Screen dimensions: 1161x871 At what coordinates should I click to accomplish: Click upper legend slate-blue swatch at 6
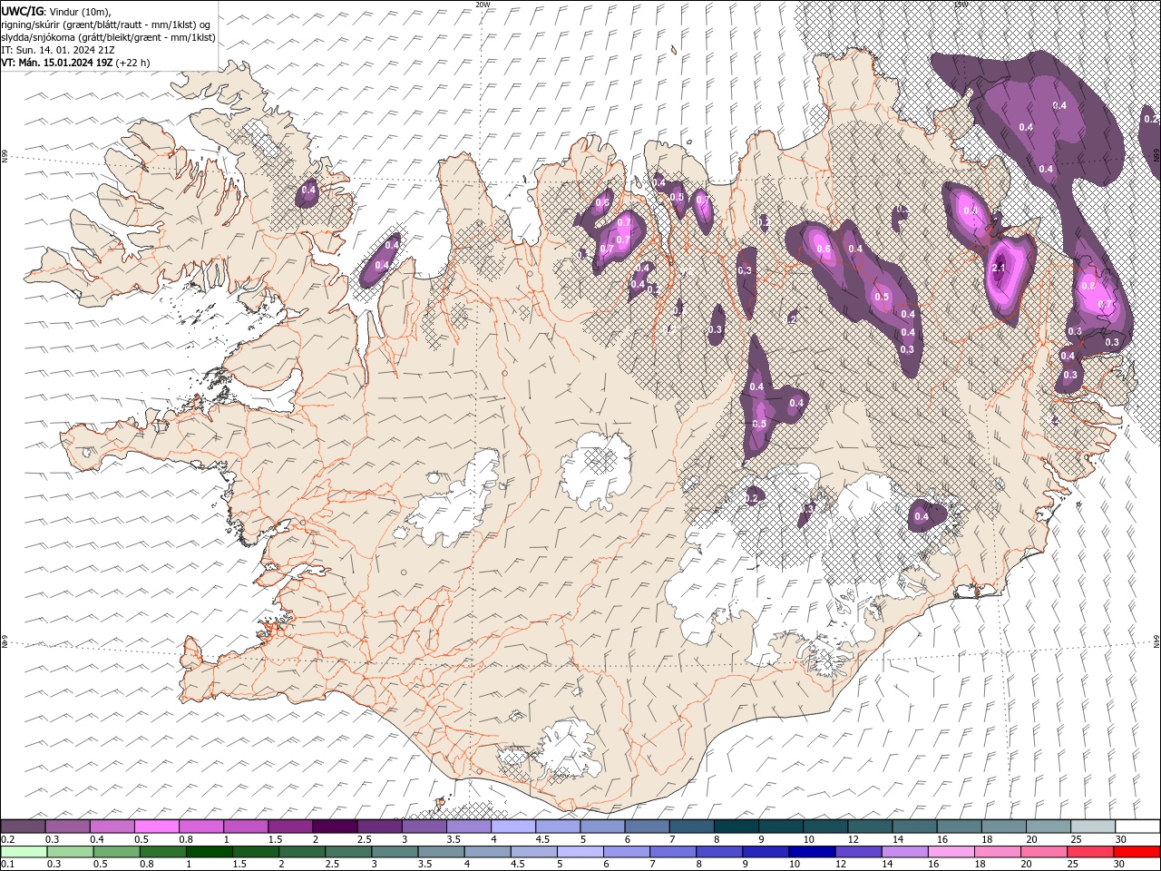pos(648,827)
